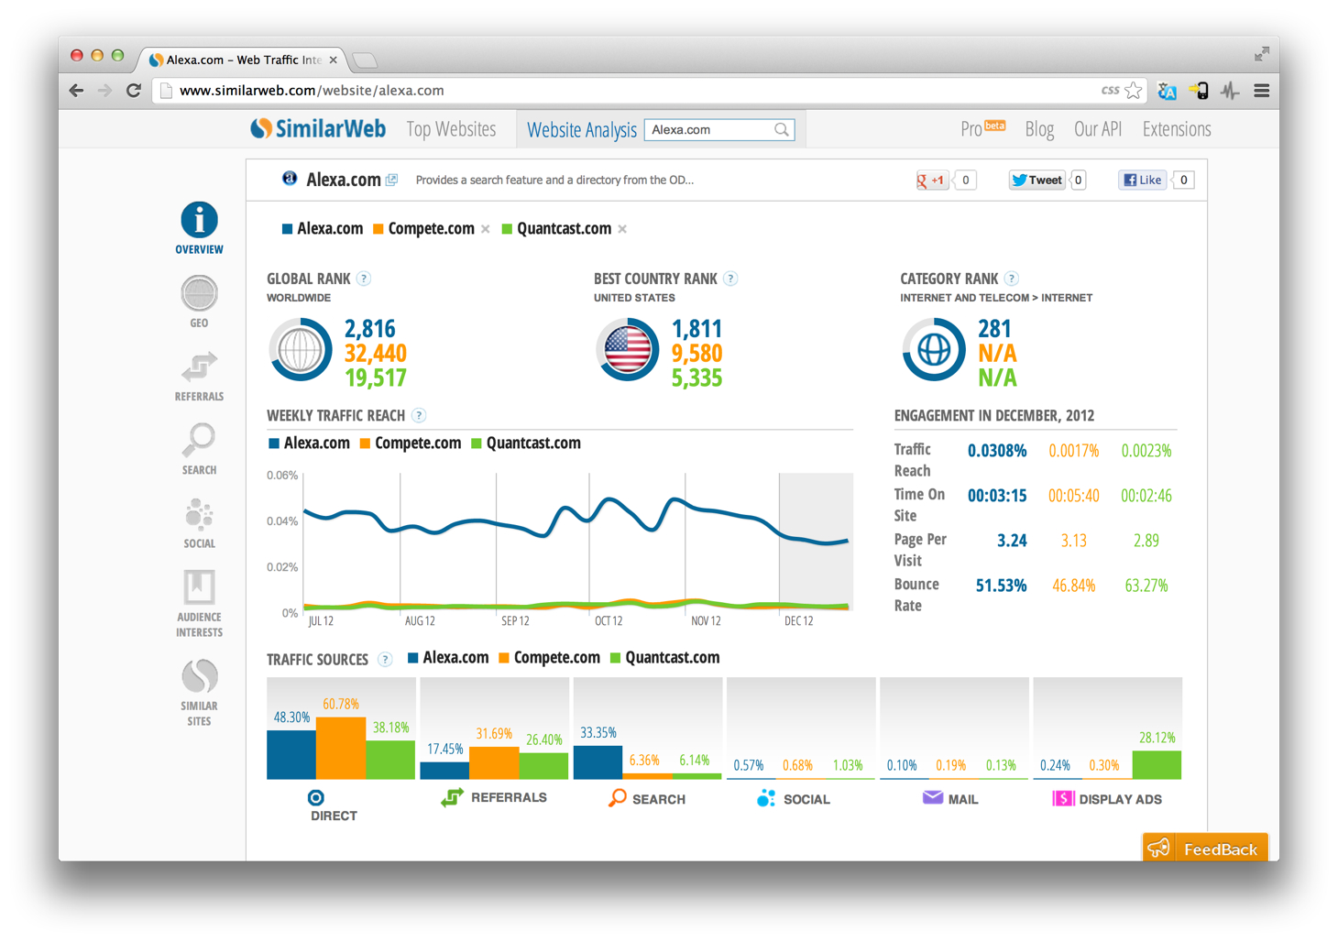Open the Overview section icon

(x=199, y=220)
